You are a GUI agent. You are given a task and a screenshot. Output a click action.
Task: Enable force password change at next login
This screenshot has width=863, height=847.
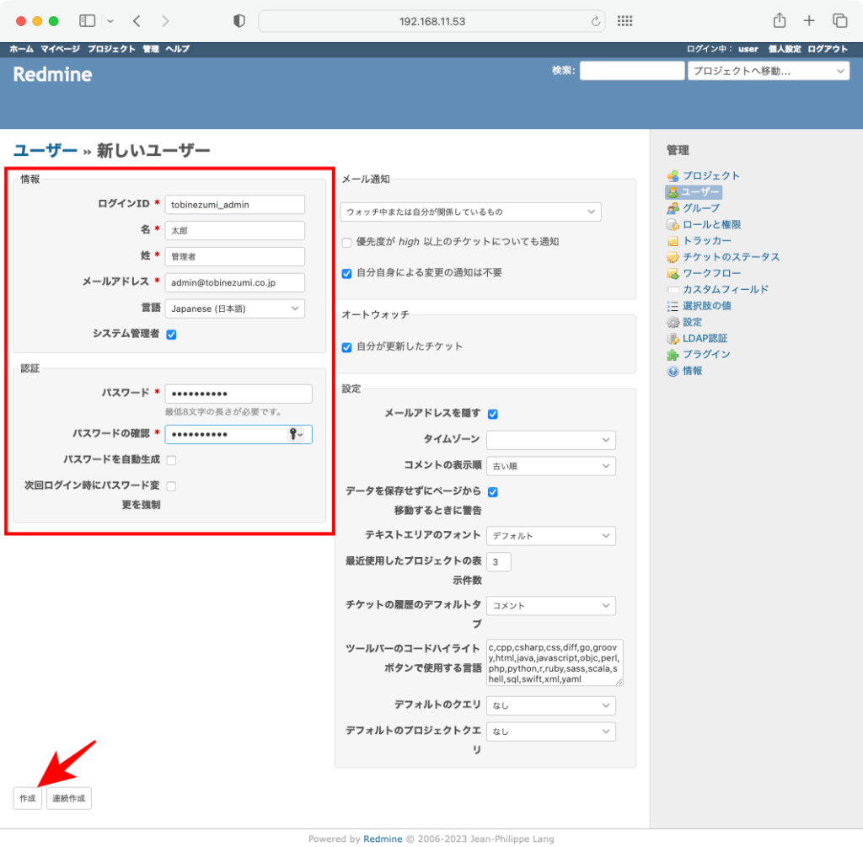coord(171,486)
